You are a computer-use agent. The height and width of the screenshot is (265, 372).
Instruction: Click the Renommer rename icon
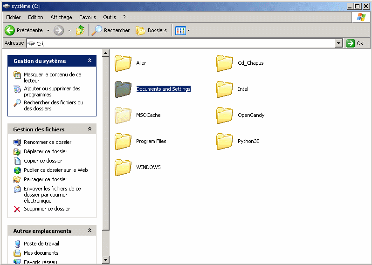[x=17, y=142]
